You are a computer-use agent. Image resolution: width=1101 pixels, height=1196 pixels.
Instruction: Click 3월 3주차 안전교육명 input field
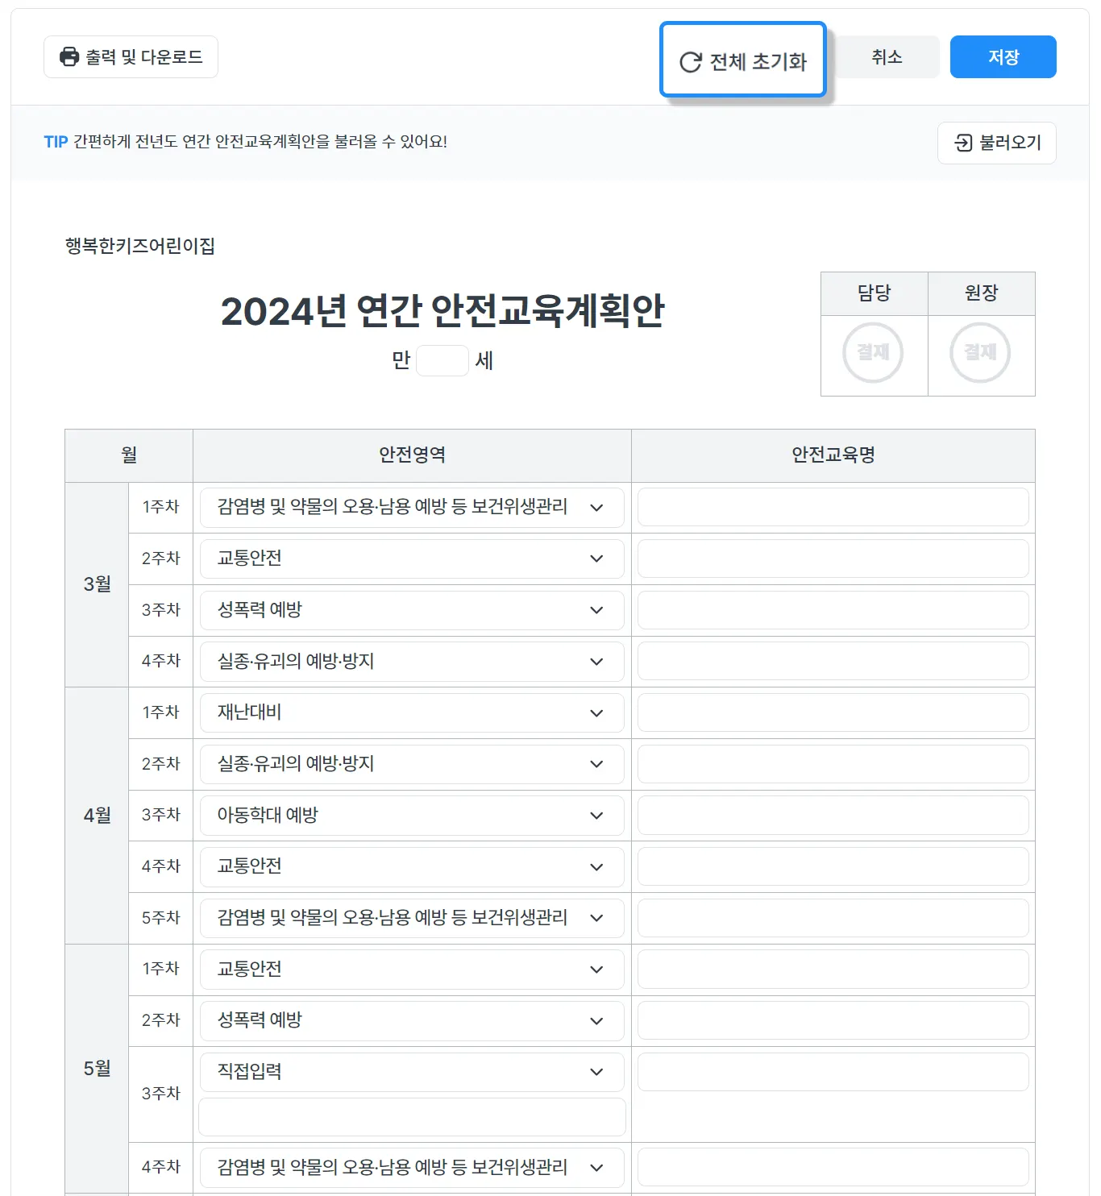point(833,610)
